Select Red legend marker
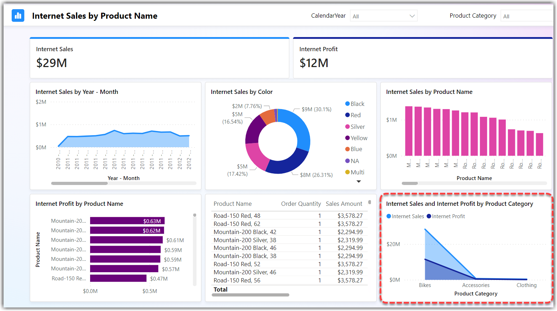The image size is (557, 311). tap(347, 115)
